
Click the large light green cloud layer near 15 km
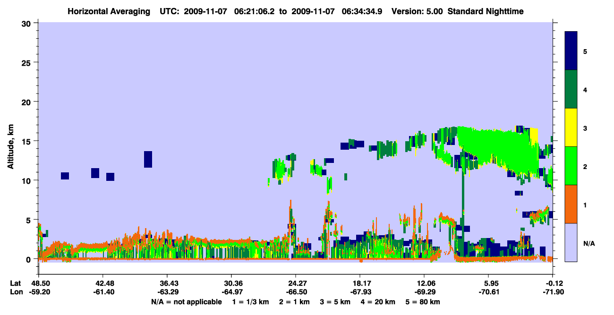pyautogui.click(x=501, y=146)
